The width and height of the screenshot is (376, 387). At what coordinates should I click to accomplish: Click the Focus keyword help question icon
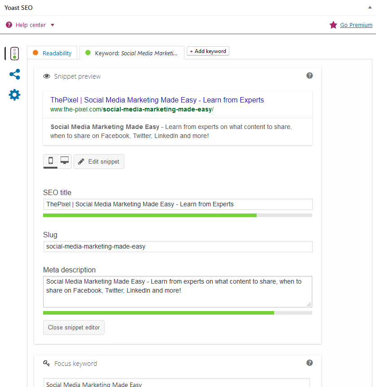pos(310,363)
